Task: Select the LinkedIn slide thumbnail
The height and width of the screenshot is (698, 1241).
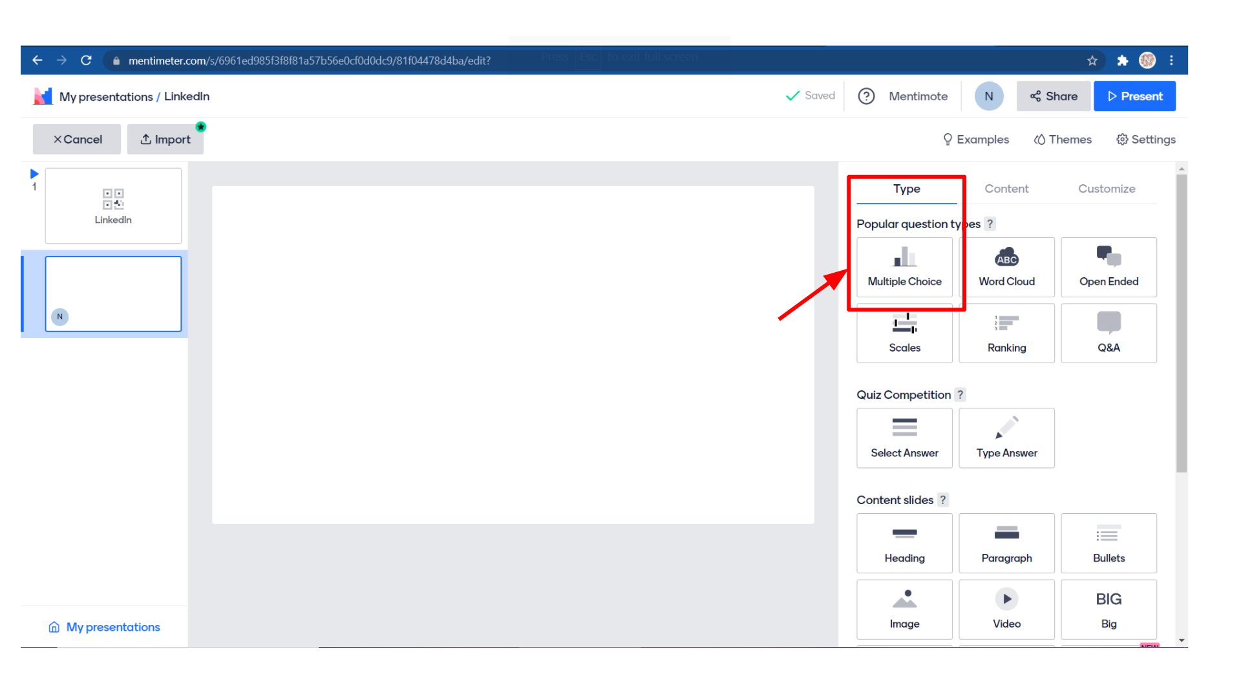Action: click(x=113, y=206)
